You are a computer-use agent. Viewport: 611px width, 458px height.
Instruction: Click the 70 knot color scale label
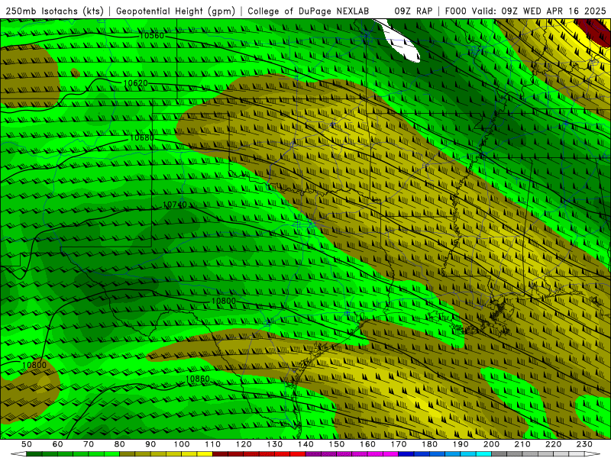pyautogui.click(x=89, y=444)
